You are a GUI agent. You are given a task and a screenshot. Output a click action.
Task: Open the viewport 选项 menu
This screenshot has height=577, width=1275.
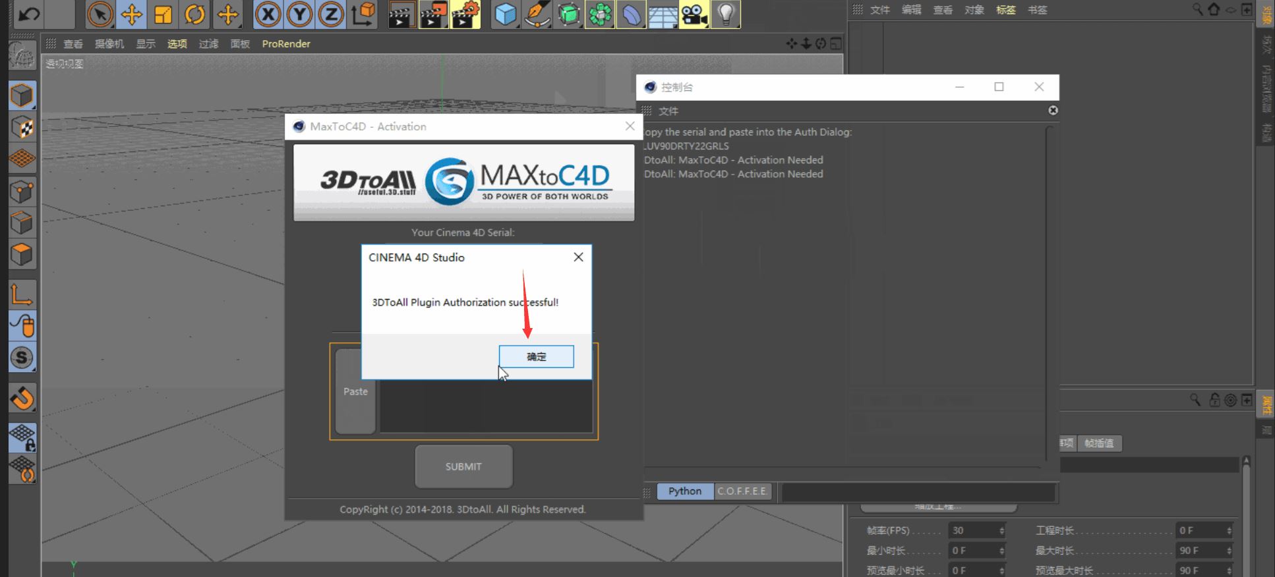pyautogui.click(x=177, y=44)
